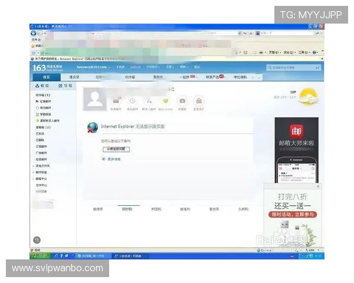
Task: Open 已发送 sent folder
Action: (40, 134)
